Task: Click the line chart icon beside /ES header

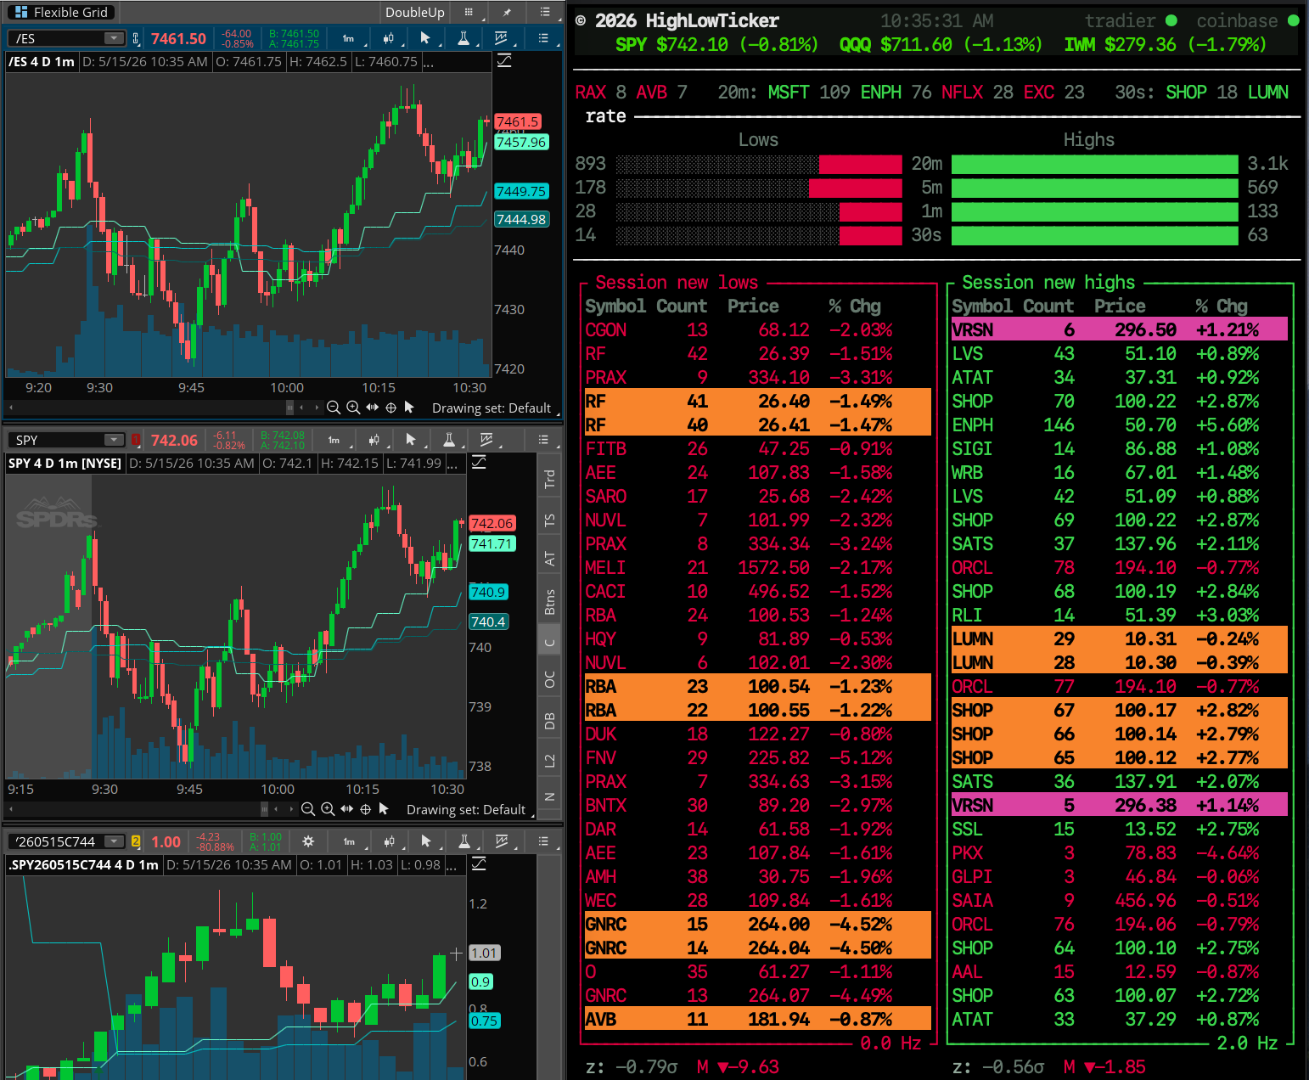Action: 504,61
